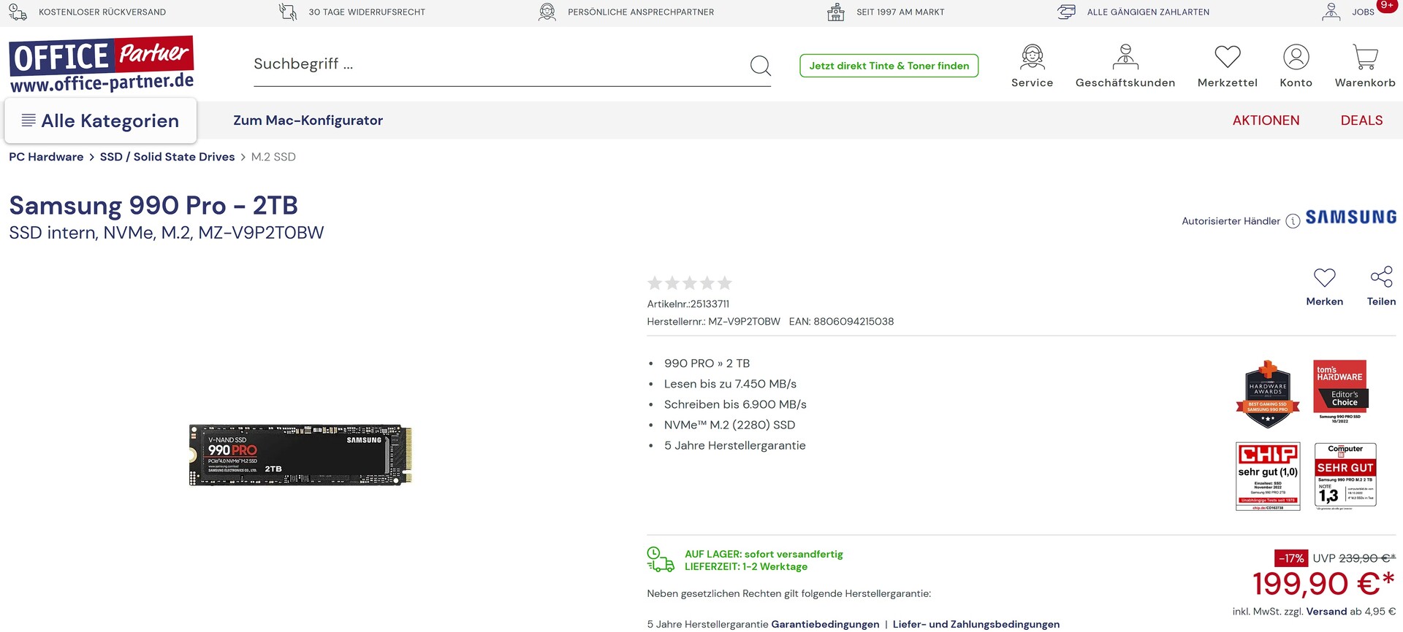Click the 990 PRO » 2 TB bullet

pyautogui.click(x=707, y=363)
